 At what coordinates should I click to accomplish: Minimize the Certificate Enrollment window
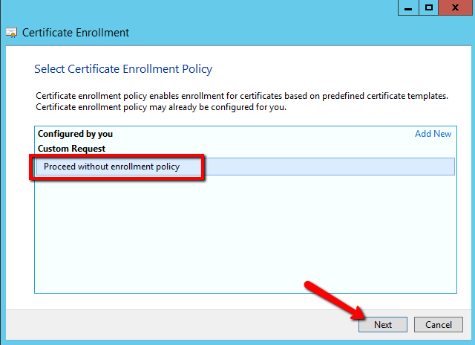(408, 8)
